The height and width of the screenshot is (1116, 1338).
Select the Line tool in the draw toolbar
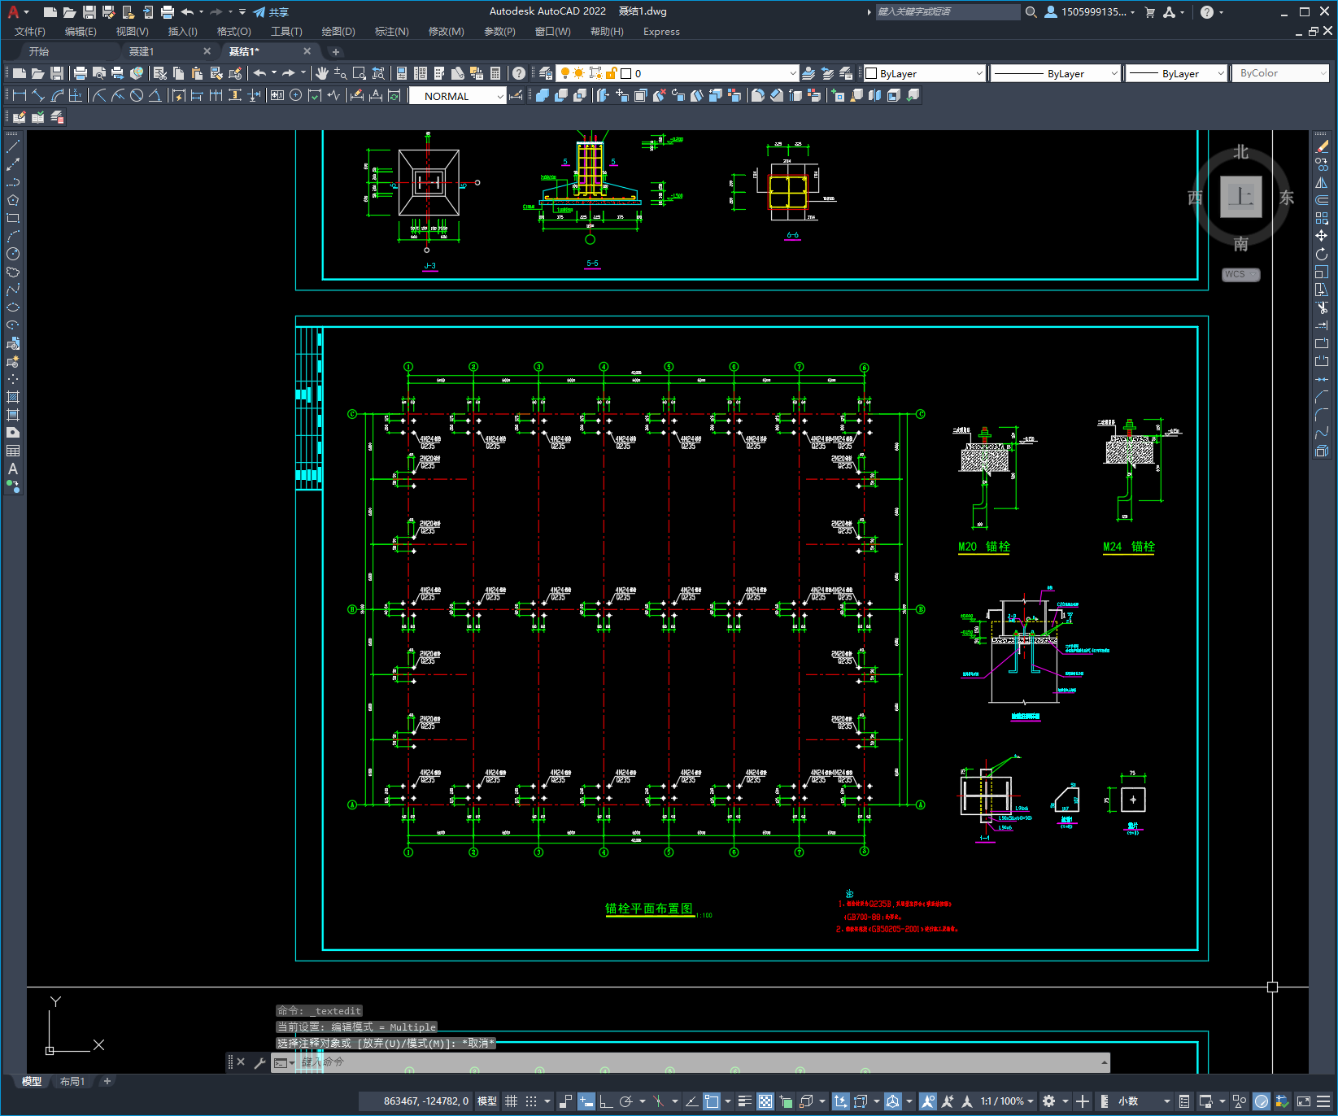13,146
